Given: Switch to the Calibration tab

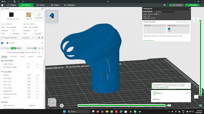Looking at the screenshot, I should (70, 5).
